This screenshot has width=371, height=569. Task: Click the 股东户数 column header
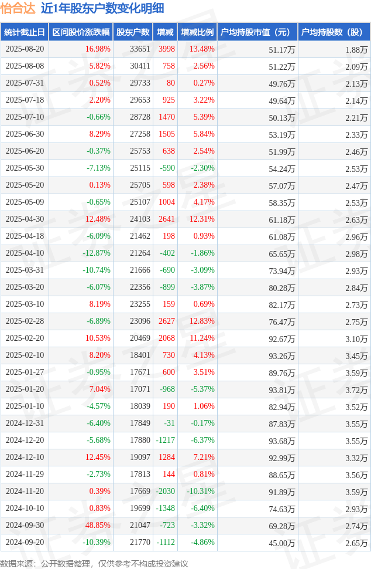point(133,32)
